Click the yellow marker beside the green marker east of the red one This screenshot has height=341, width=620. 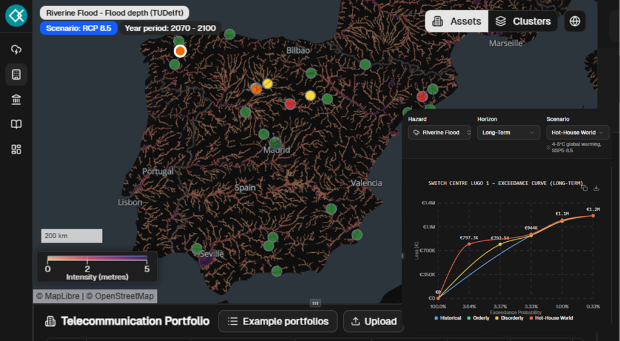[311, 95]
